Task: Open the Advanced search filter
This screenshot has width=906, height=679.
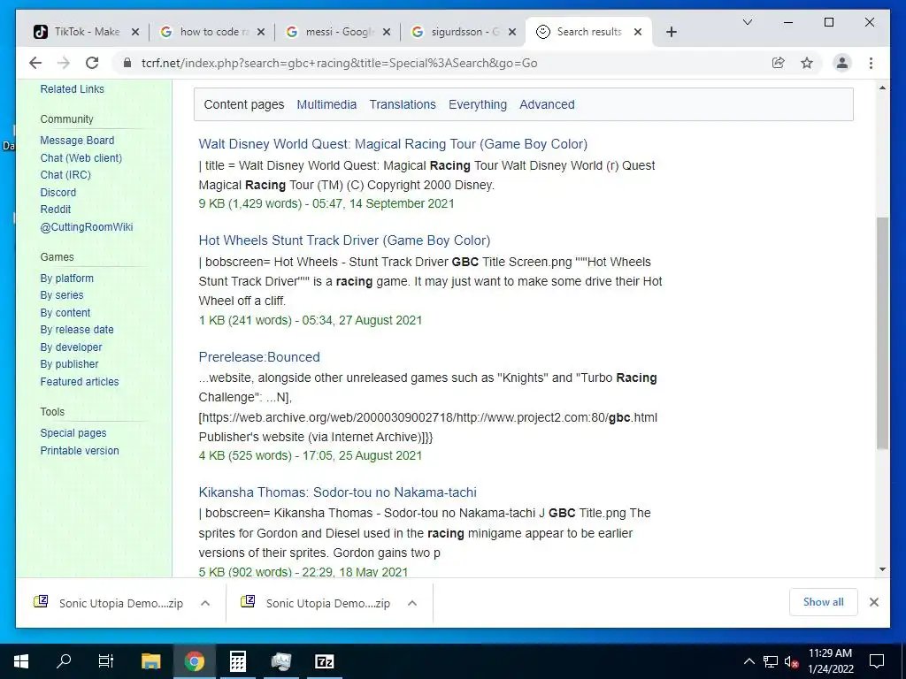Action: click(x=547, y=104)
